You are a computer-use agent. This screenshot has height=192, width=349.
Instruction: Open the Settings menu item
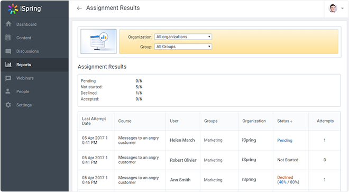tap(24, 105)
